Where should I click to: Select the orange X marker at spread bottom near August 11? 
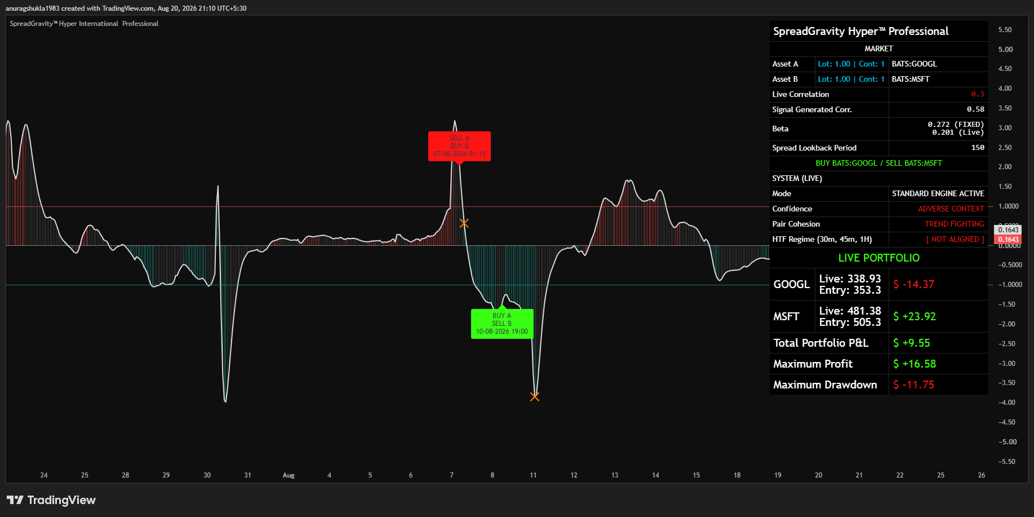point(535,396)
